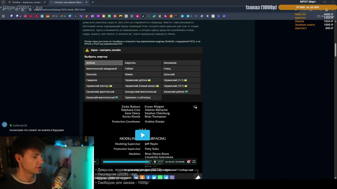Viewport: 337px width, 189px height.
Task: Open the orange Odnoklassniki bookmark
Action: pyautogui.click(x=171, y=16)
